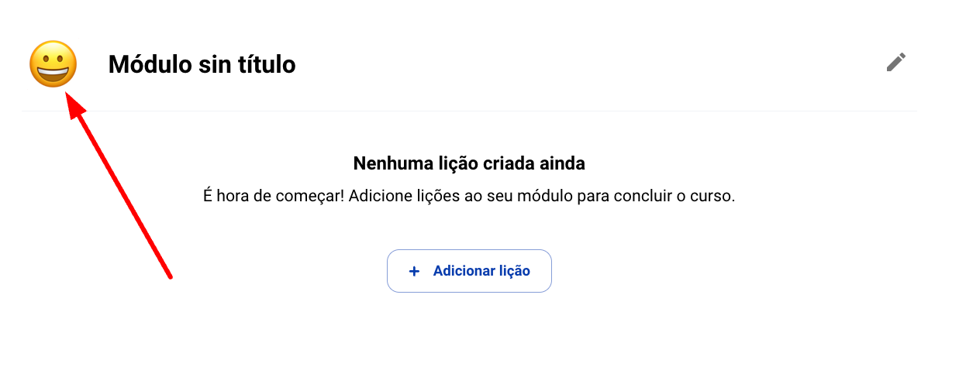The image size is (966, 384).
Task: Add a new lesson to the module
Action: pyautogui.click(x=469, y=271)
